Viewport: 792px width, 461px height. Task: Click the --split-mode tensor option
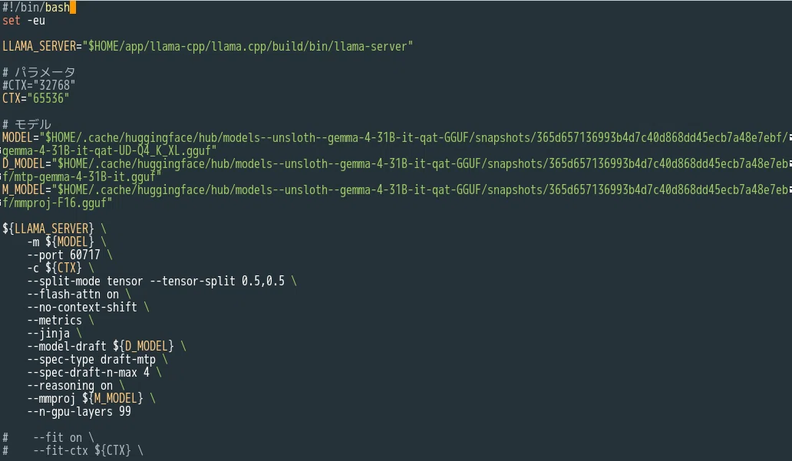85,282
